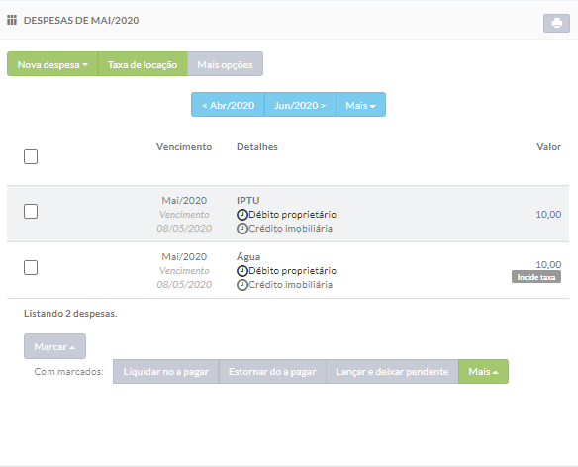The width and height of the screenshot is (578, 467).
Task: Click the grid icon beside Despesas title
Action: (12, 20)
